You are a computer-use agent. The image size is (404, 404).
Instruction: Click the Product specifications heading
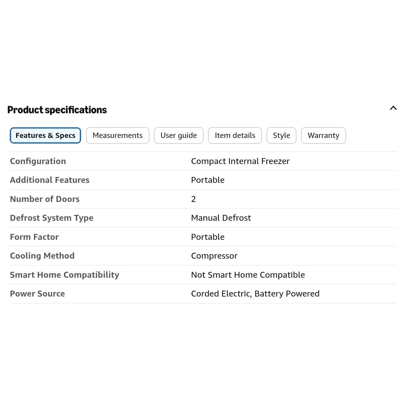click(57, 110)
